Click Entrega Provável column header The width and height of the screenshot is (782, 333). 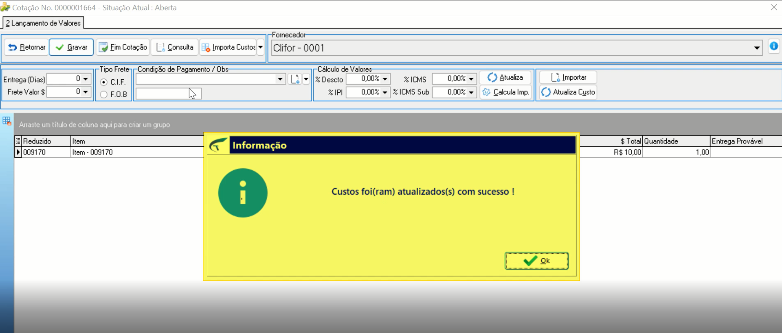pyautogui.click(x=746, y=141)
